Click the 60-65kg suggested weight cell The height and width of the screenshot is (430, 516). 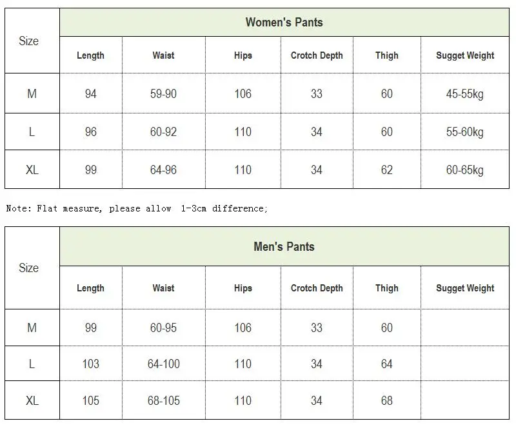465,170
